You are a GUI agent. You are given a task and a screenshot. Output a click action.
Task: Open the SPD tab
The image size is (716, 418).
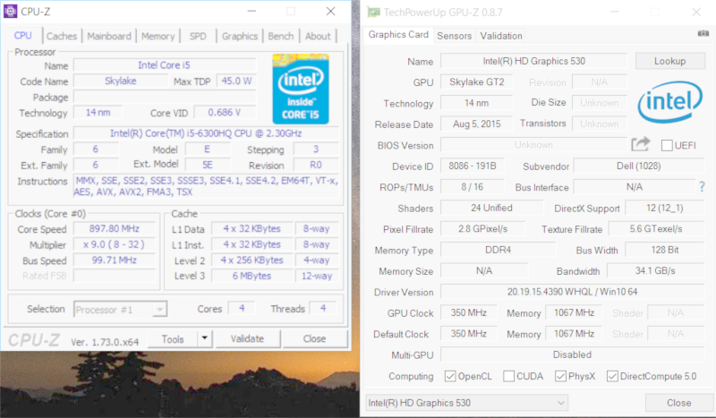(198, 36)
